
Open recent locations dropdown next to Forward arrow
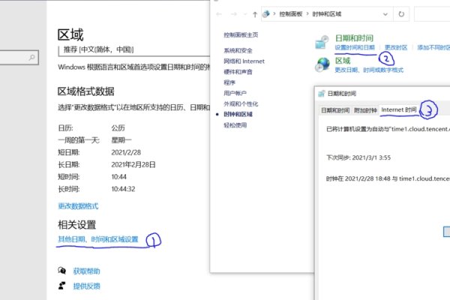(x=244, y=14)
